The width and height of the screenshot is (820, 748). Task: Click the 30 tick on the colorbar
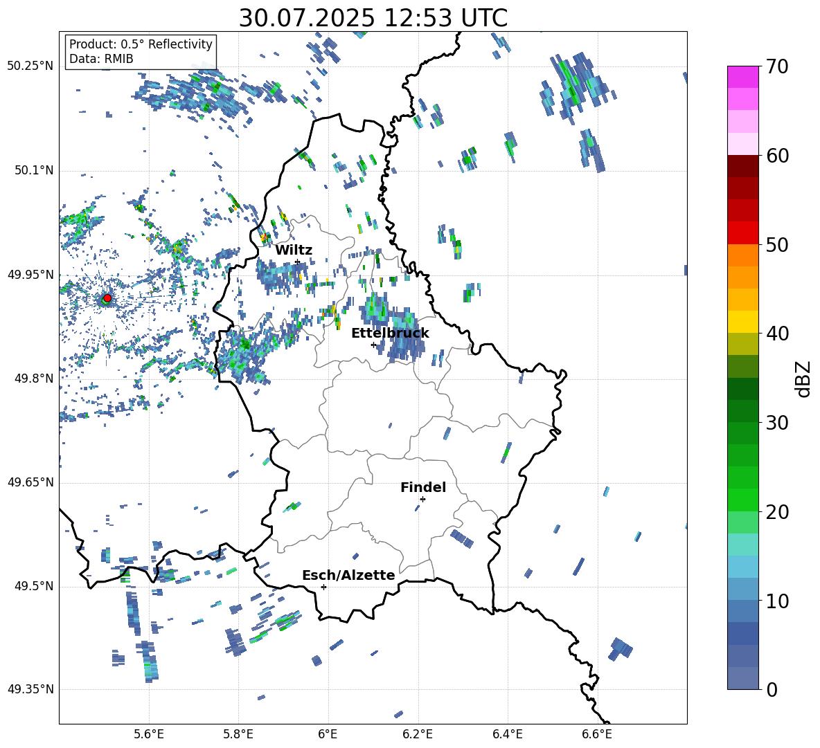[x=777, y=423]
